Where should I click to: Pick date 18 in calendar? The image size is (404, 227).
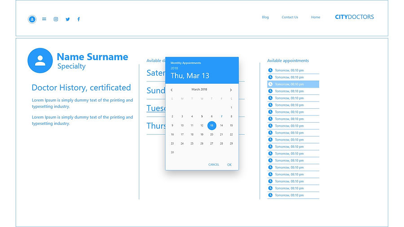[192, 134]
